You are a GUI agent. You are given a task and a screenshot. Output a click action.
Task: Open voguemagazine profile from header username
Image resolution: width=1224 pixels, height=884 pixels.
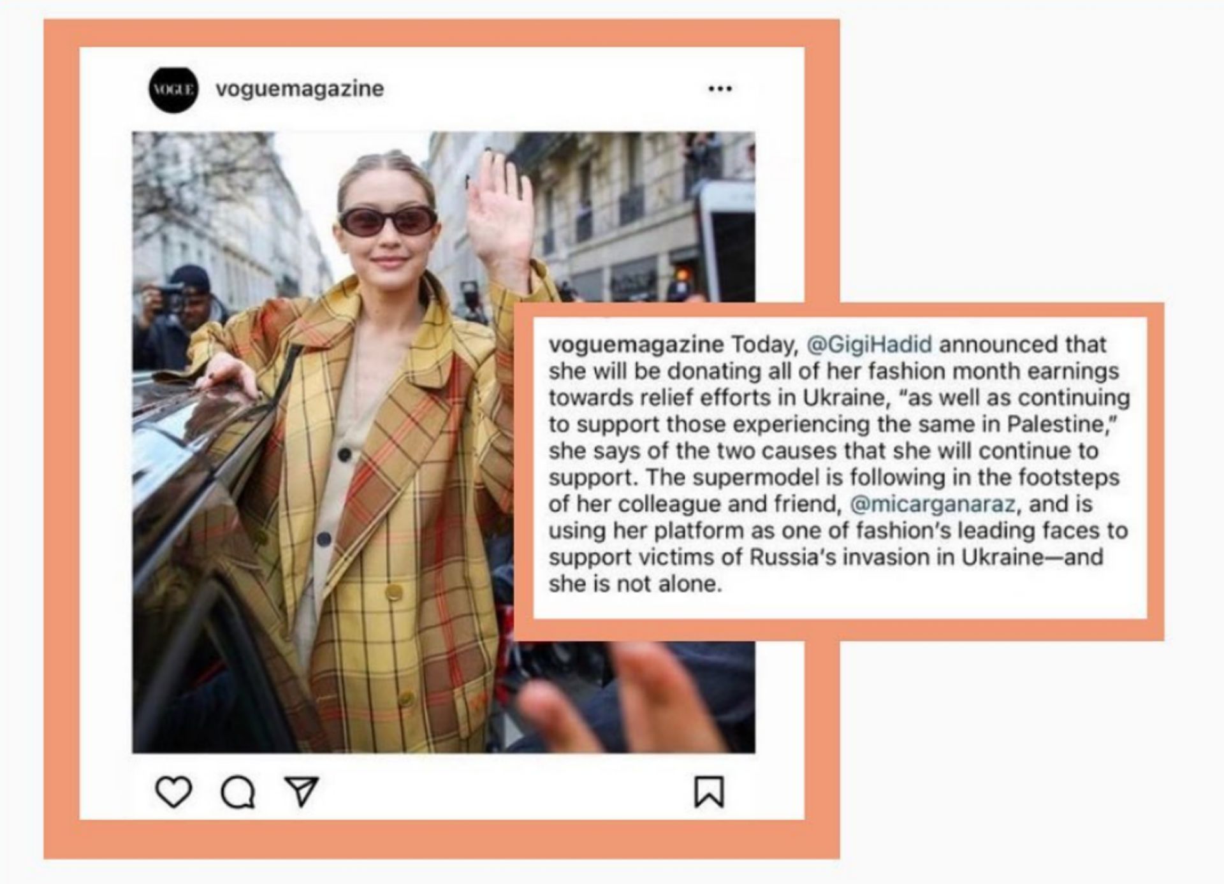tap(300, 89)
